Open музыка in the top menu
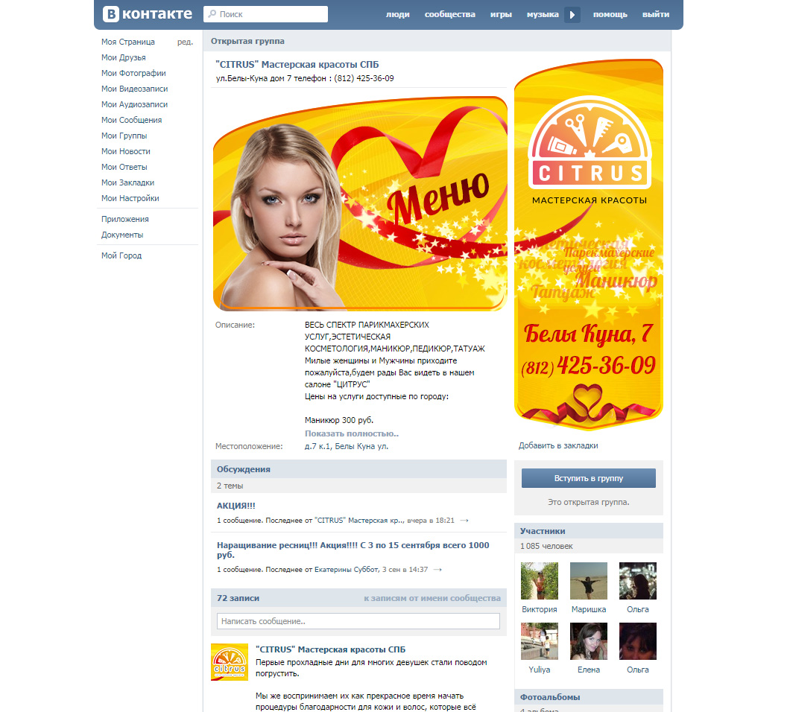This screenshot has width=790, height=712. 543,14
